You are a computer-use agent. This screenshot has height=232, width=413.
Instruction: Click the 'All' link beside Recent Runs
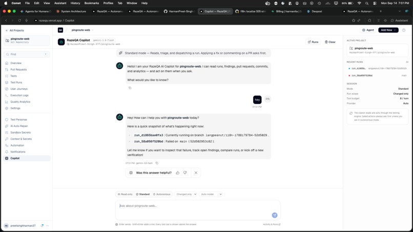pyautogui.click(x=407, y=62)
